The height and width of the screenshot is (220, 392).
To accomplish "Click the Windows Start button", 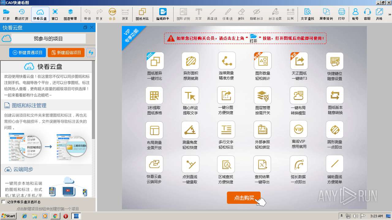I will coord(8,216).
